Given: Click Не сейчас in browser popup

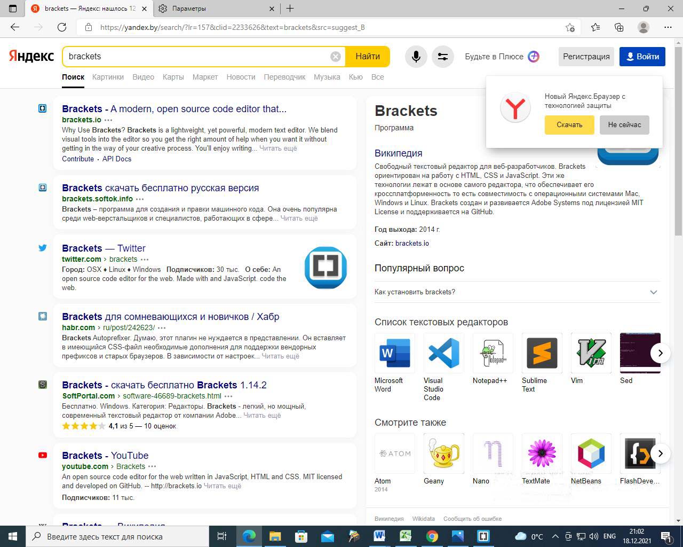Looking at the screenshot, I should coord(624,125).
